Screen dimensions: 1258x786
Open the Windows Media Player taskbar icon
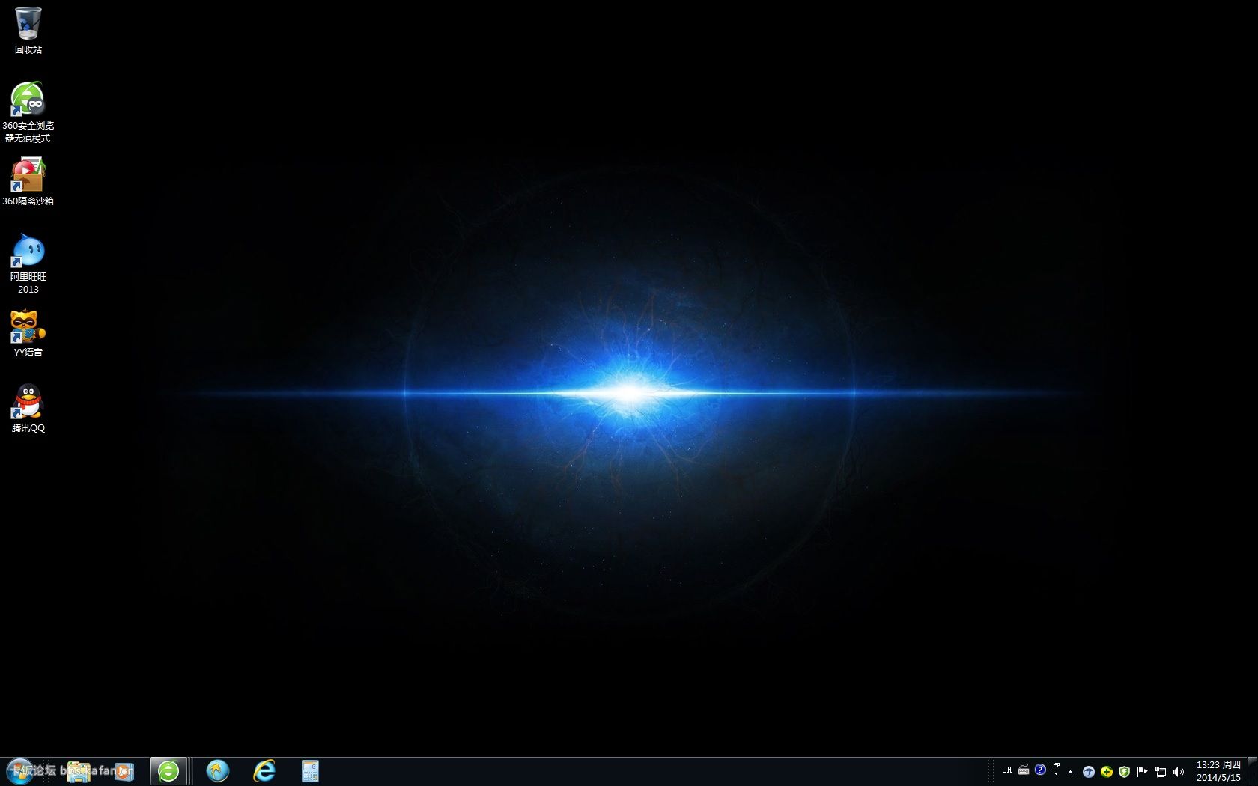(124, 772)
